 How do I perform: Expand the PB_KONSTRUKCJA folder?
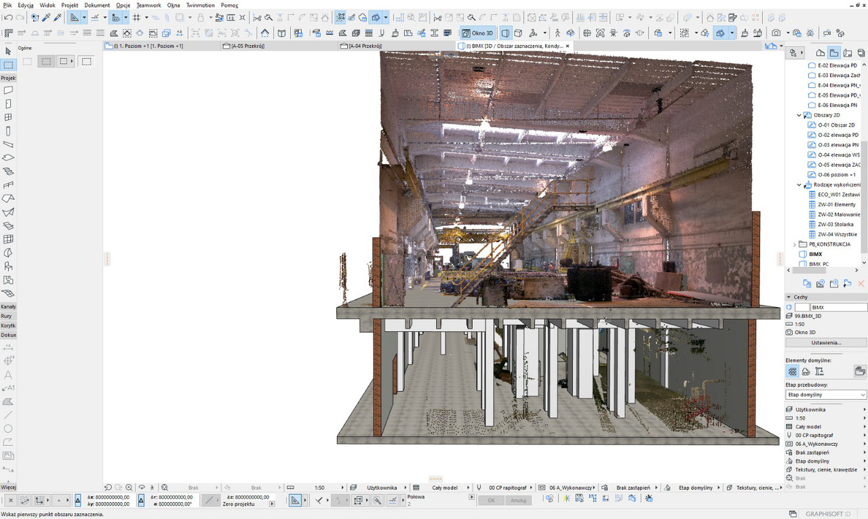(795, 244)
